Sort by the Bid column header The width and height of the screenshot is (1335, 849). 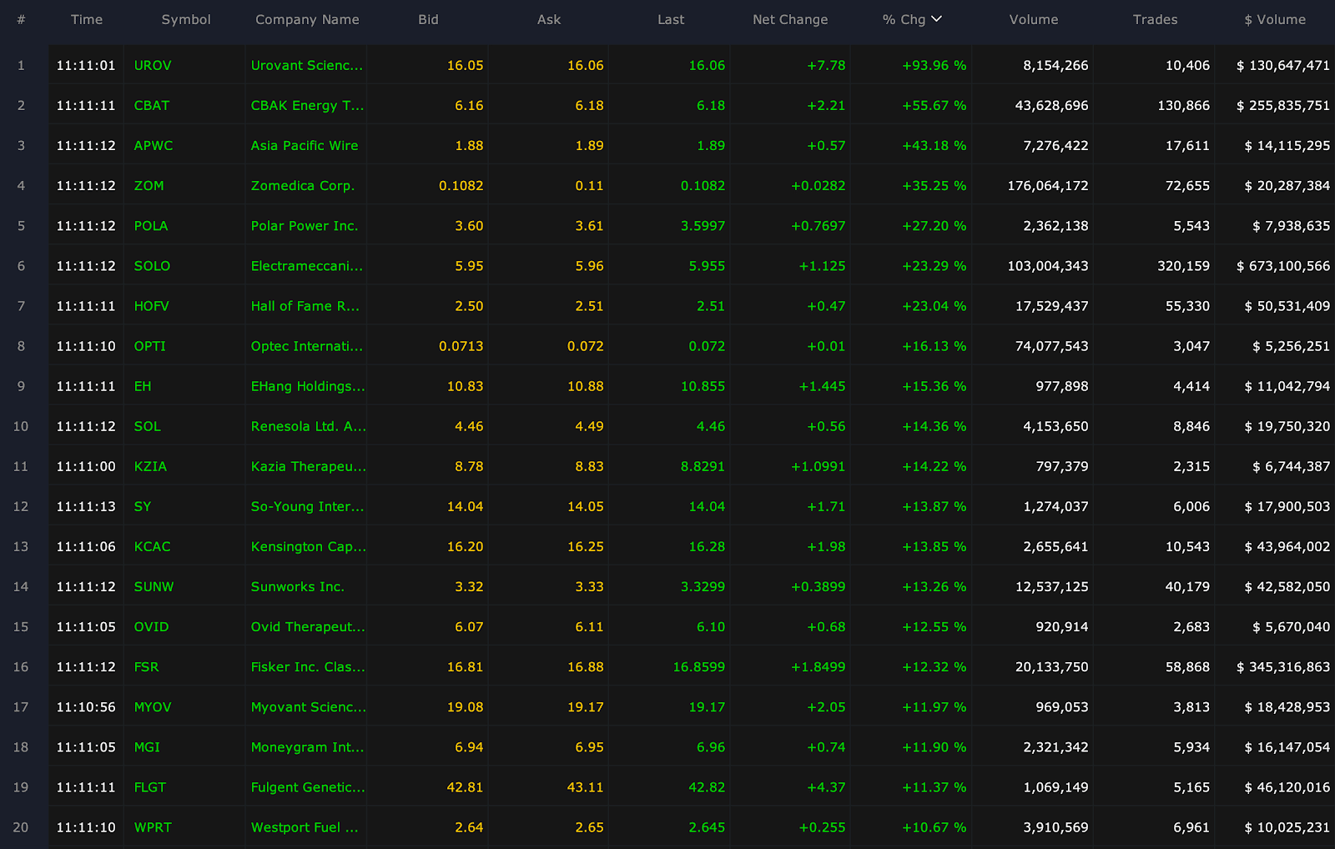point(428,19)
